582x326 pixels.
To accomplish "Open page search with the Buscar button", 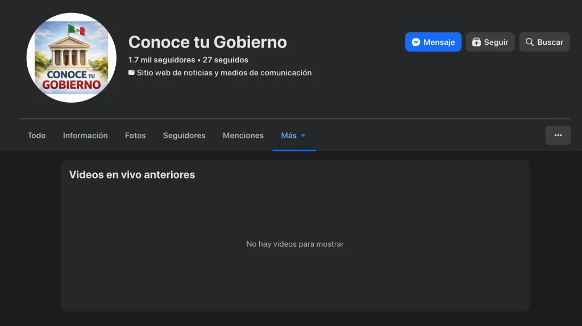I will 544,42.
